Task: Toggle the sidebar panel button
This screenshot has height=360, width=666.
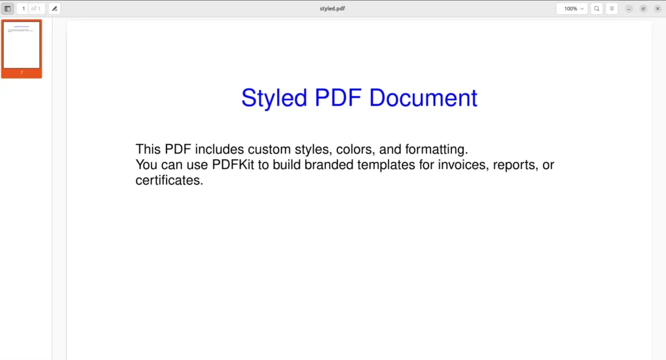Action: coord(8,8)
